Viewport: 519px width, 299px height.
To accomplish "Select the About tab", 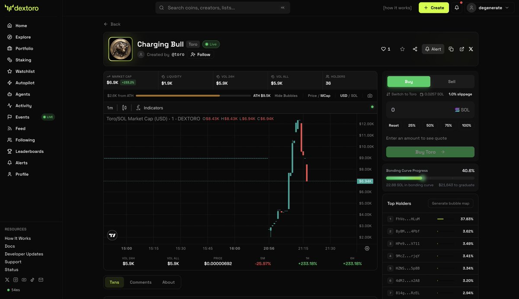I will click(x=169, y=282).
